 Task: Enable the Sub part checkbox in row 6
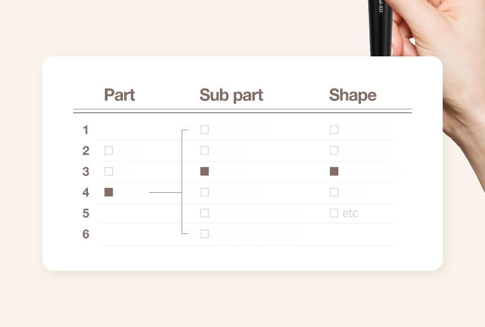point(205,234)
